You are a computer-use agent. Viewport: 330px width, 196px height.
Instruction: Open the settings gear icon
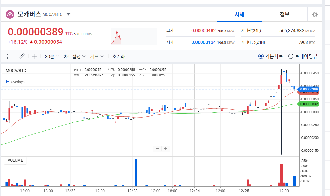pyautogui.click(x=315, y=14)
